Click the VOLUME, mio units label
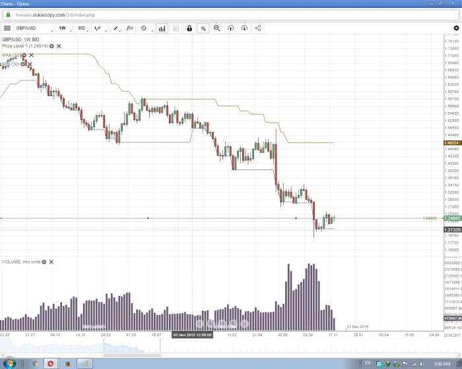This screenshot has width=462, height=369. click(21, 262)
